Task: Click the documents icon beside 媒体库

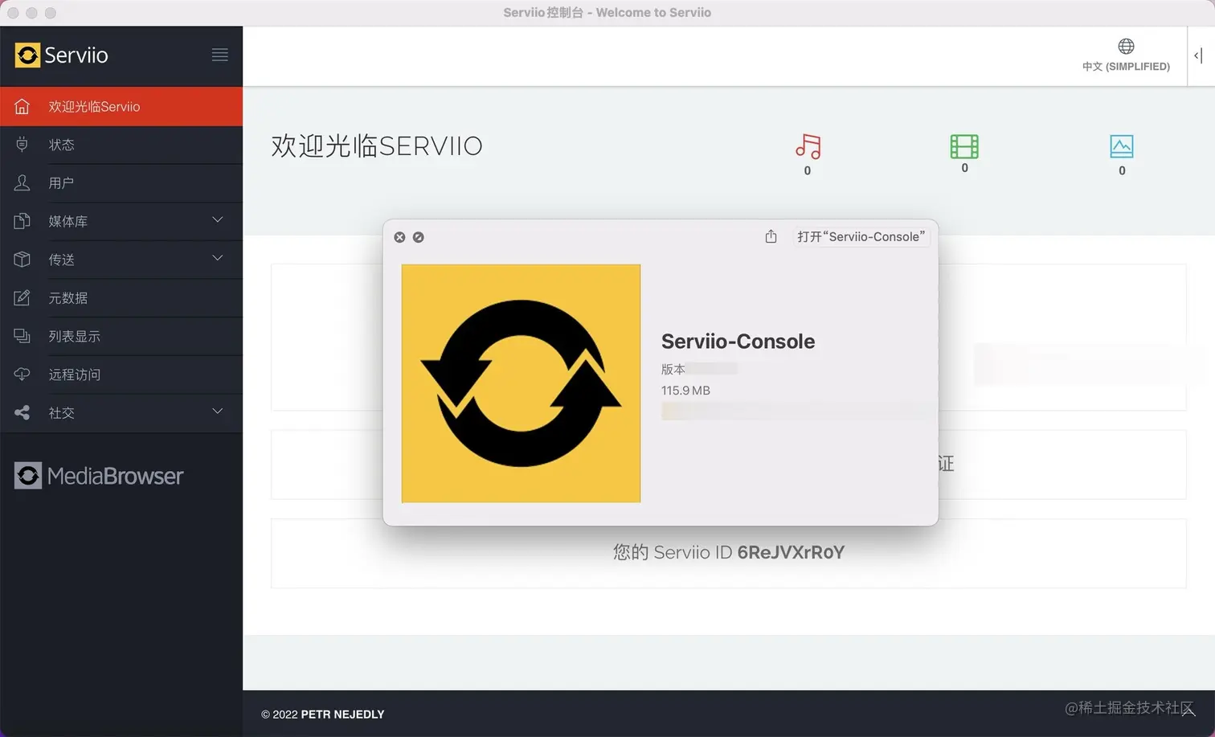Action: click(22, 221)
